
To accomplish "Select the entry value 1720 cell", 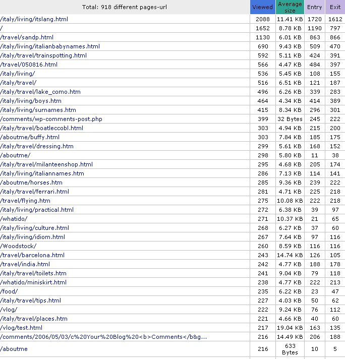I will pos(315,19).
